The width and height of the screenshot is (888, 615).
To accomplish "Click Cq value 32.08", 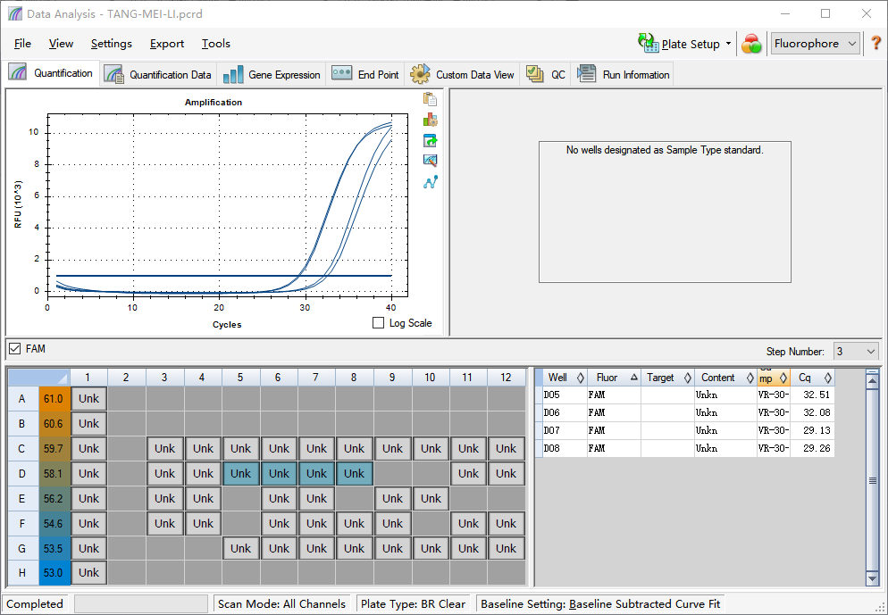I will (817, 412).
